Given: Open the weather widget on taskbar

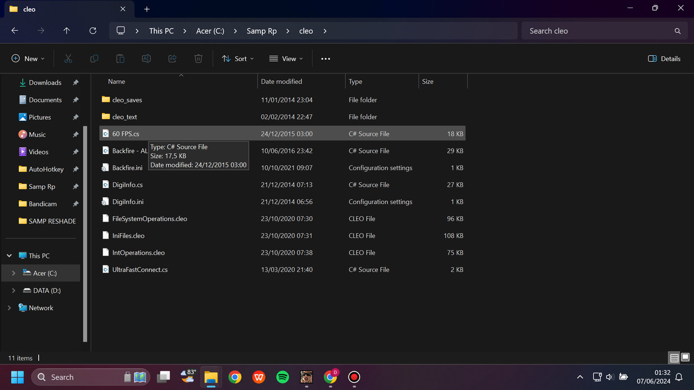Looking at the screenshot, I should click(188, 376).
